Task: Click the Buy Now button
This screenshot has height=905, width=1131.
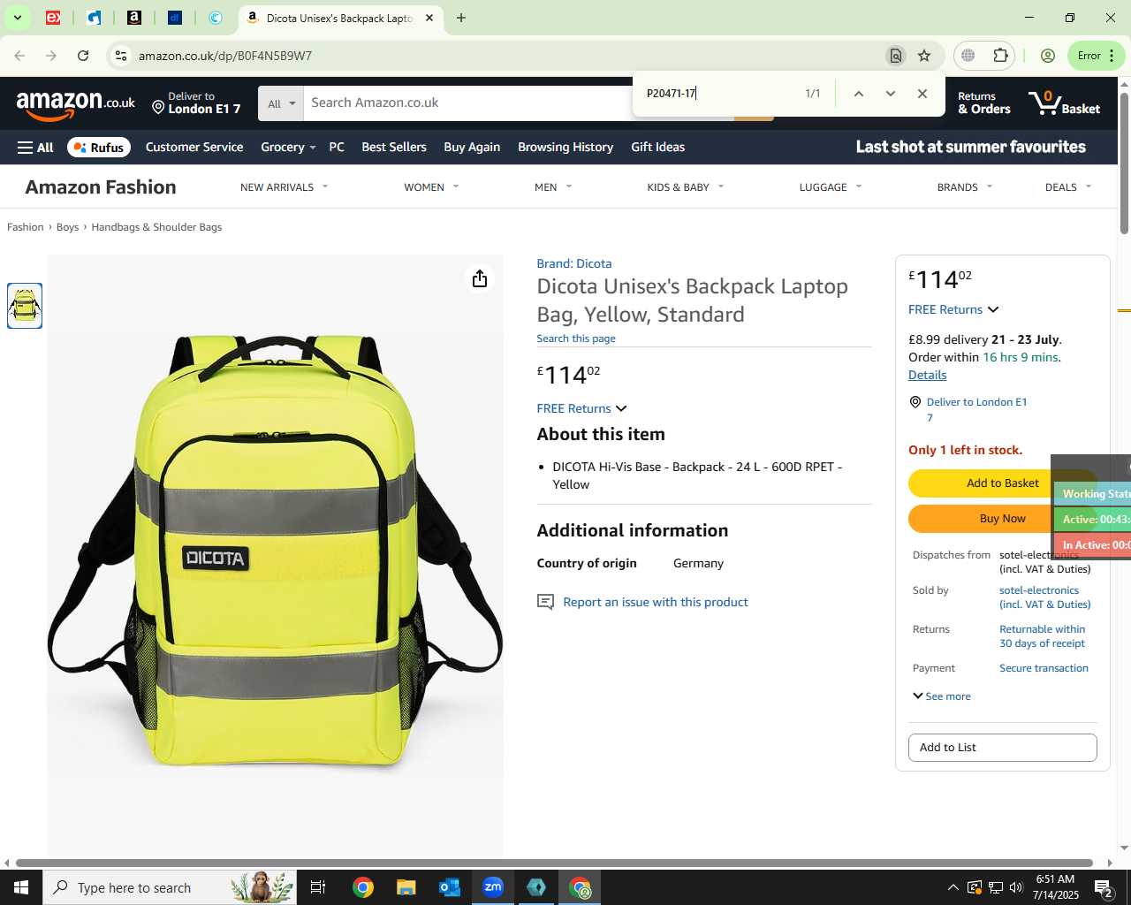Action: click(x=1002, y=519)
